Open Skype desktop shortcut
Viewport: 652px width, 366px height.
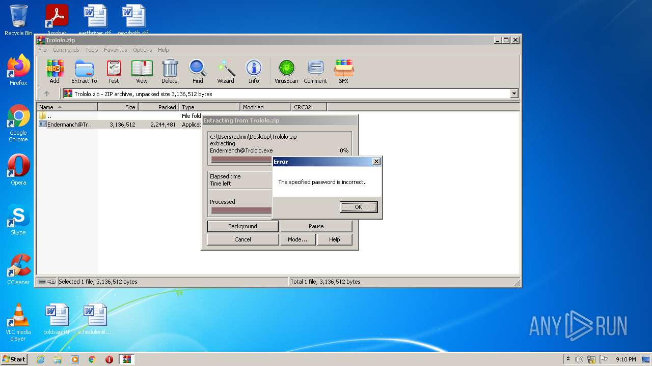pyautogui.click(x=18, y=220)
